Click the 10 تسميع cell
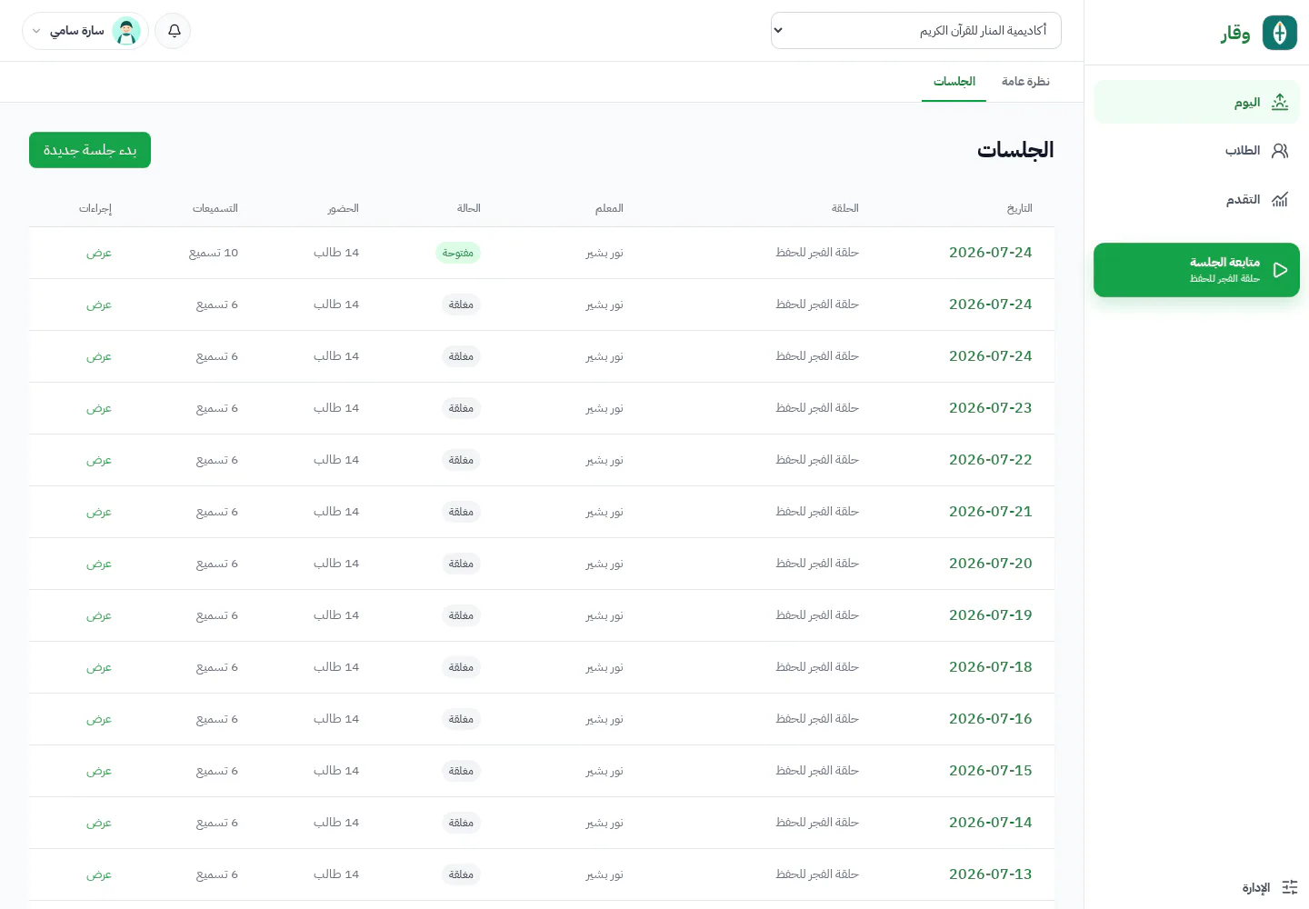This screenshot has height=909, width=1309. 214,253
